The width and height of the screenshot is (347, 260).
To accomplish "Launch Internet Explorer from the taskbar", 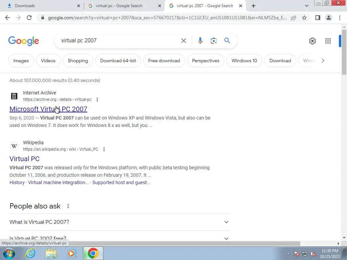I will 30,253.
